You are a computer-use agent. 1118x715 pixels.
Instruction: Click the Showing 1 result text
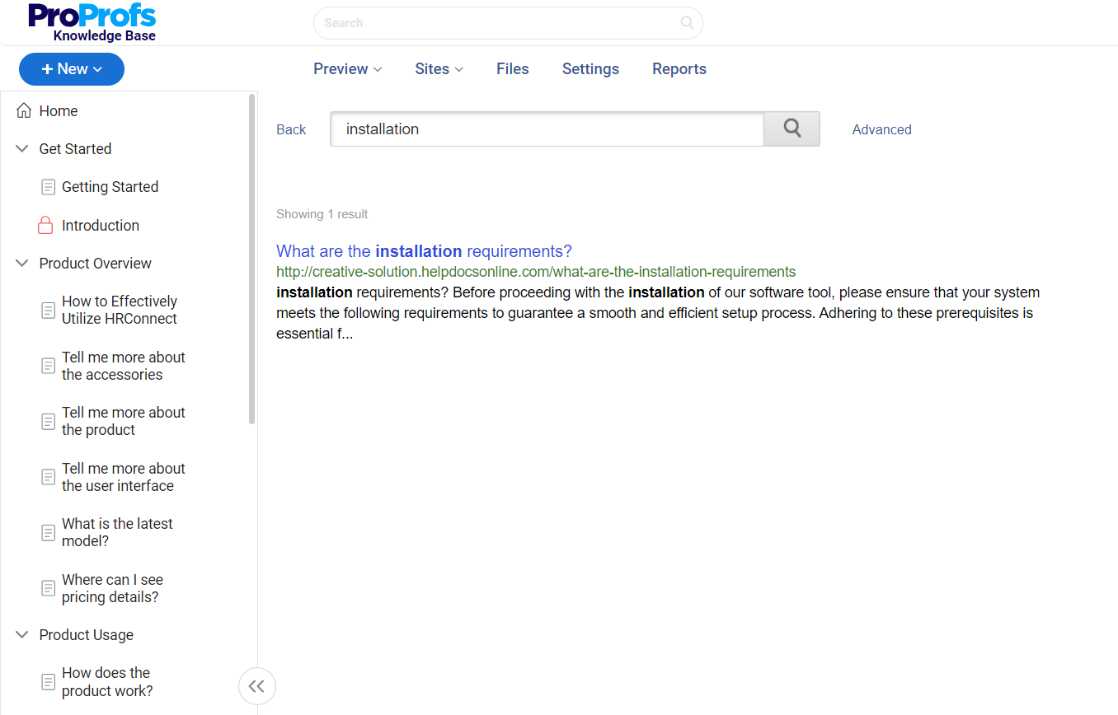pyautogui.click(x=322, y=214)
